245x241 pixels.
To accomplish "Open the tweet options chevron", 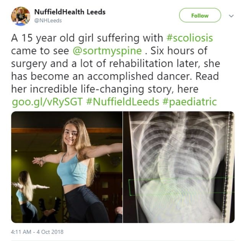I will pyautogui.click(x=231, y=16).
